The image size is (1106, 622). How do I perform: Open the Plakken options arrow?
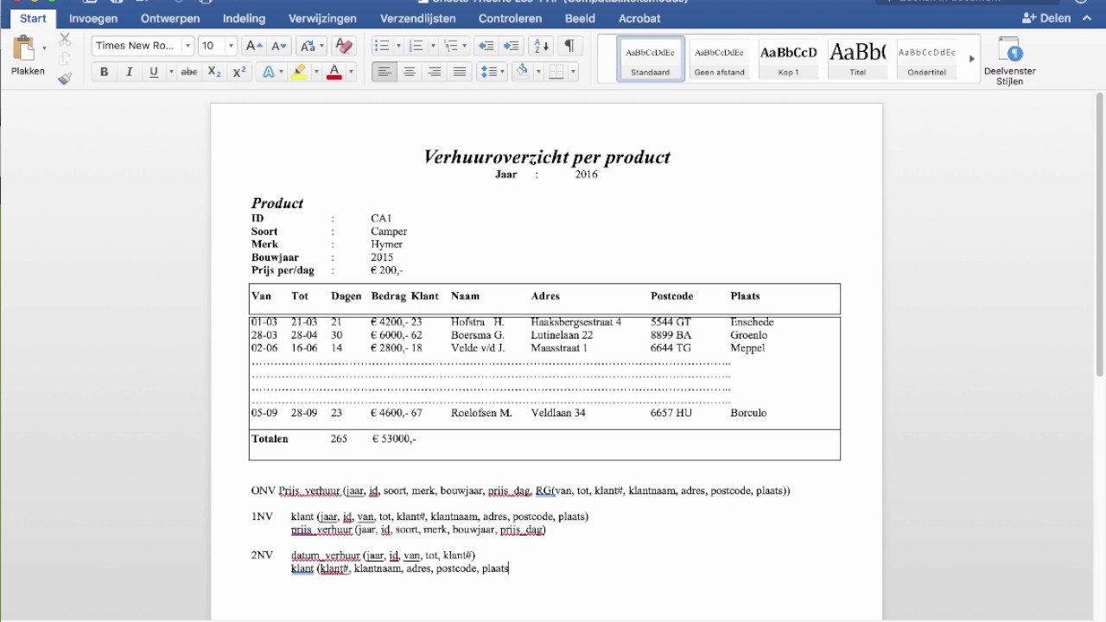click(x=44, y=48)
